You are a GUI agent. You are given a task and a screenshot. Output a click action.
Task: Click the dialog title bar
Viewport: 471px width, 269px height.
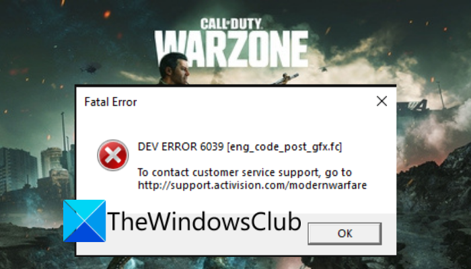coord(237,102)
